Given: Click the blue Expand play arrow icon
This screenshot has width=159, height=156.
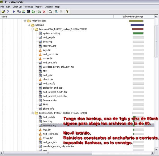Looking at the screenshot, I should (14, 12).
